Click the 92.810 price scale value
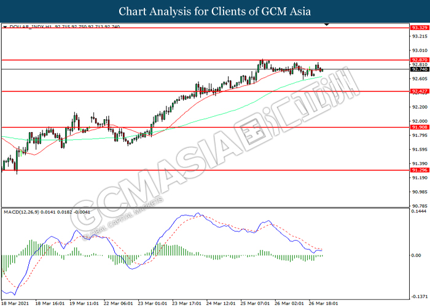Image resolution: width=430 pixels, height=307 pixels. 420,64
